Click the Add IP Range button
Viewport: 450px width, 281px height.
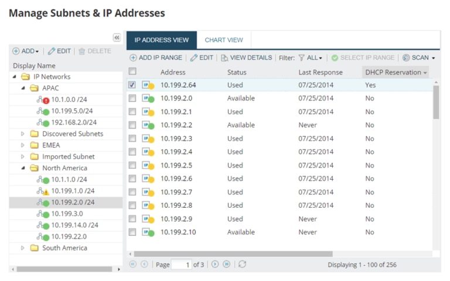(x=156, y=58)
